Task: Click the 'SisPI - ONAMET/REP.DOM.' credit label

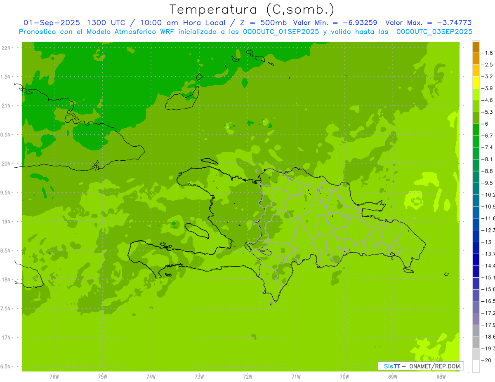Action: (x=420, y=366)
